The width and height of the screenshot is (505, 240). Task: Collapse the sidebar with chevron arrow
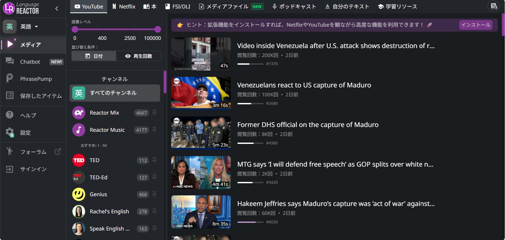57,8
